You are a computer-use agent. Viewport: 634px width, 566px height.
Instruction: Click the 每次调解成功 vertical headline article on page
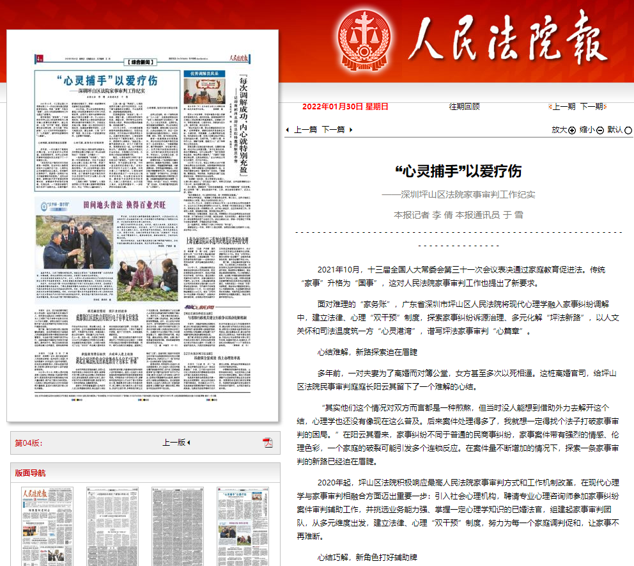(x=243, y=124)
